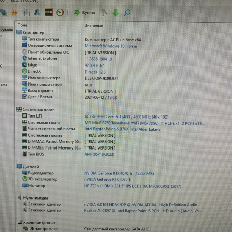Select the Компьютер group header
The width and height of the screenshot is (232, 232).
coord(30,32)
